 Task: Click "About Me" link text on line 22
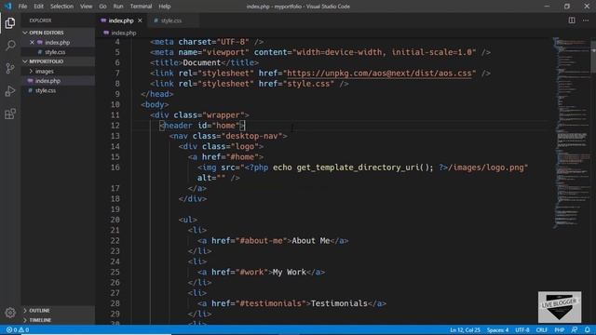point(311,240)
